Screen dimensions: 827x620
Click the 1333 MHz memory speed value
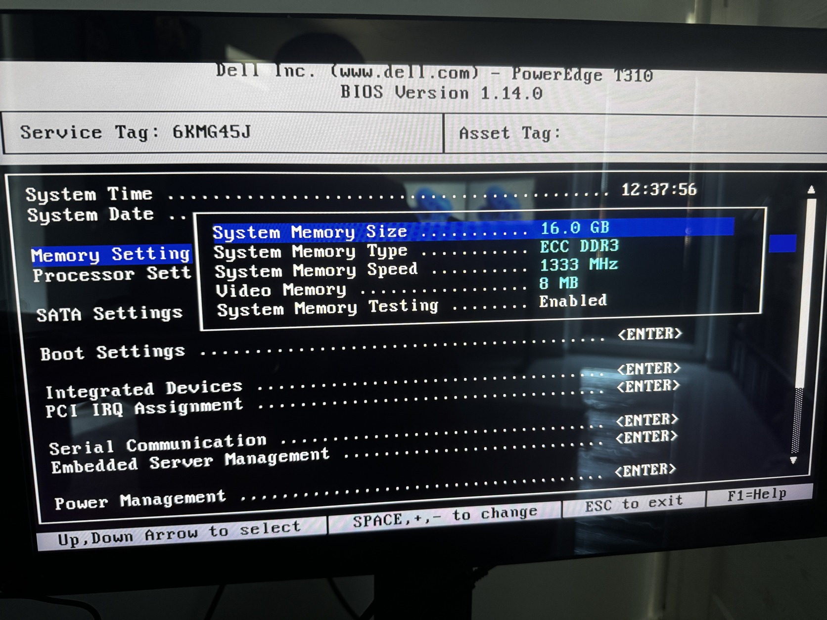pos(579,265)
